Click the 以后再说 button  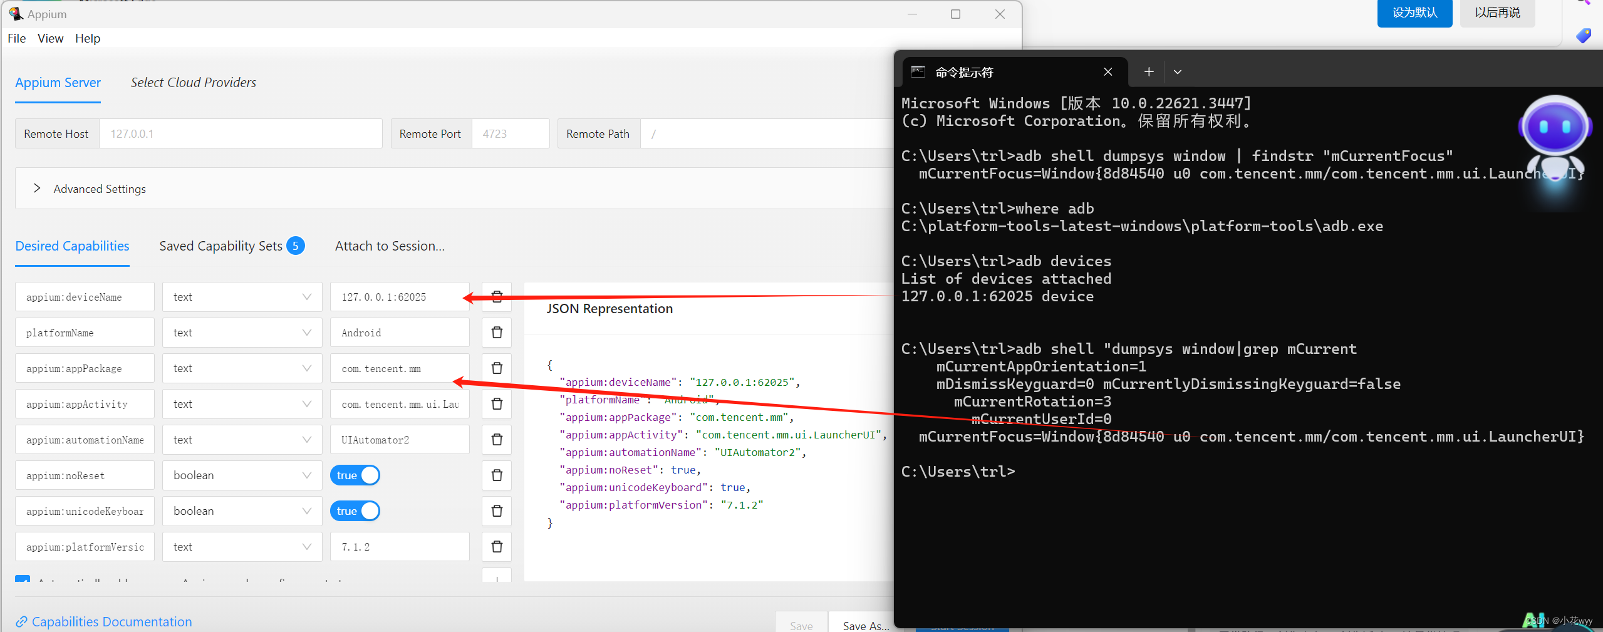click(1497, 13)
